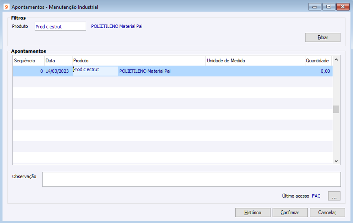Click the sequence 0 cell in first row
Screen dimensions: 353x223
tap(29, 71)
